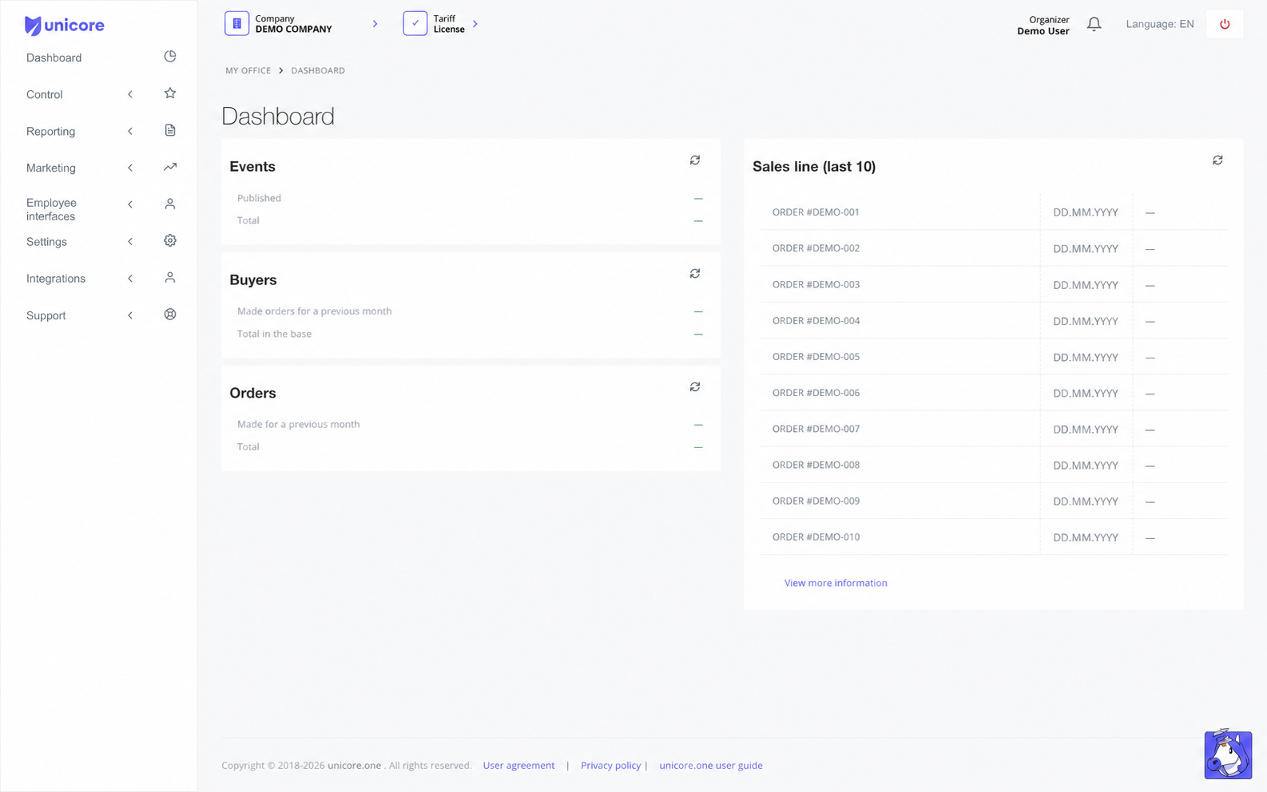Click Made for a previous month

coord(298,425)
